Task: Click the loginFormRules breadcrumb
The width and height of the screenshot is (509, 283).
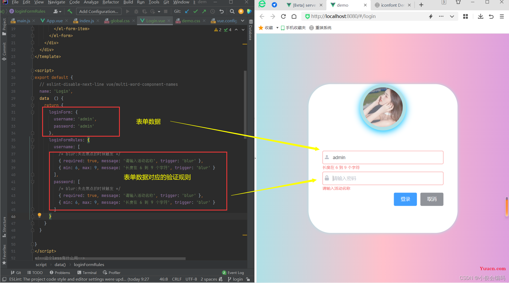Action: tap(89, 264)
